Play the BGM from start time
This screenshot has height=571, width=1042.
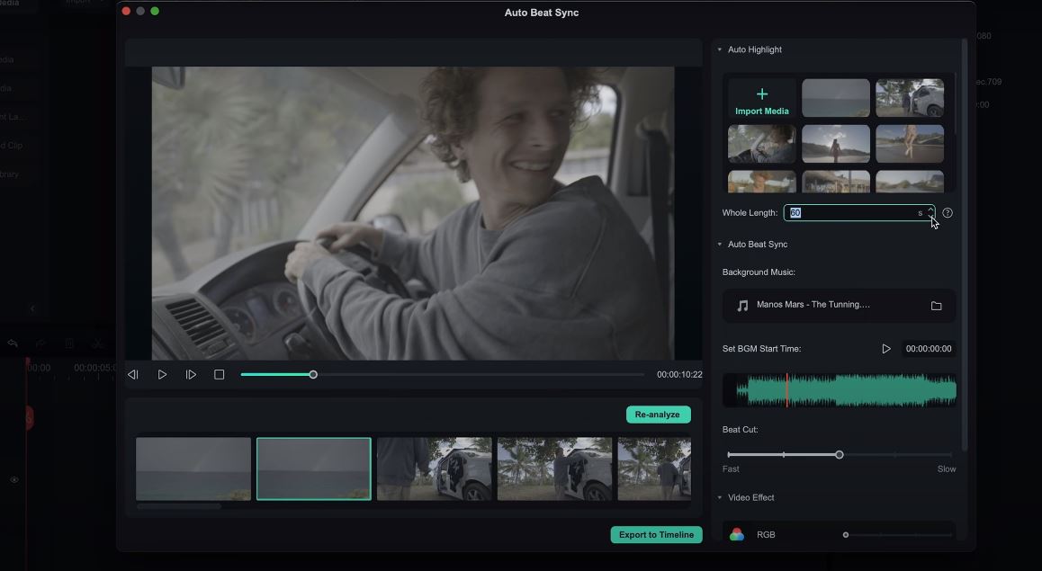[x=885, y=349]
